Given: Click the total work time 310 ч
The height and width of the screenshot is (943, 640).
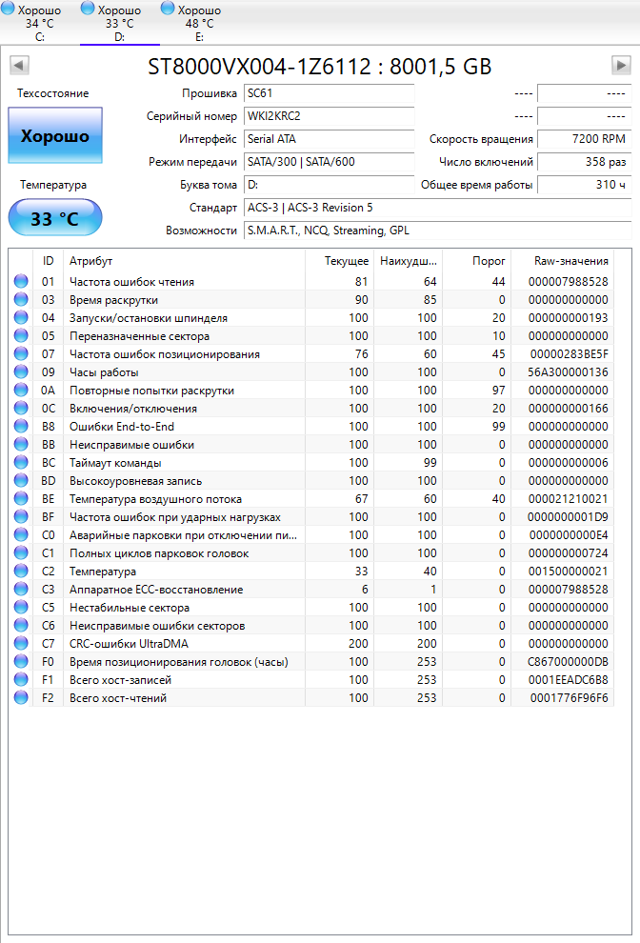Looking at the screenshot, I should (584, 185).
